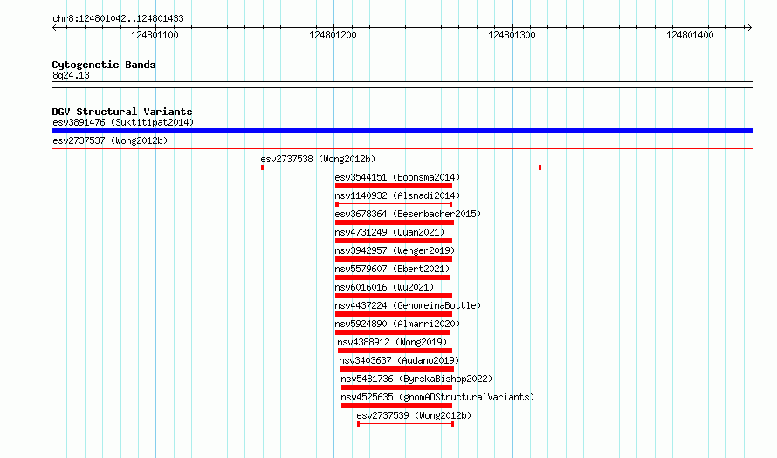Open nsv4437224 (GenomeinaBottle) variant label
Image resolution: width=777 pixels, height=458 pixels.
[x=408, y=305]
